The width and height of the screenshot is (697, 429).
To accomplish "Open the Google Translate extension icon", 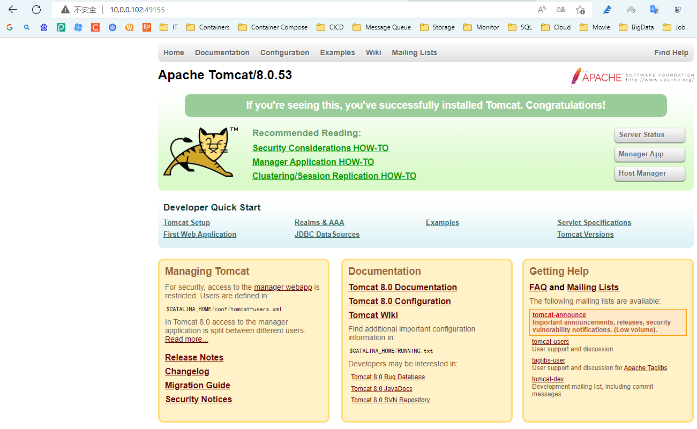I will [654, 10].
